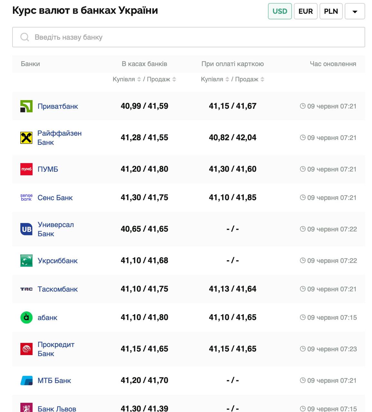Click the Укрсиббанк green logo icon
This screenshot has width=372, height=412.
click(26, 261)
